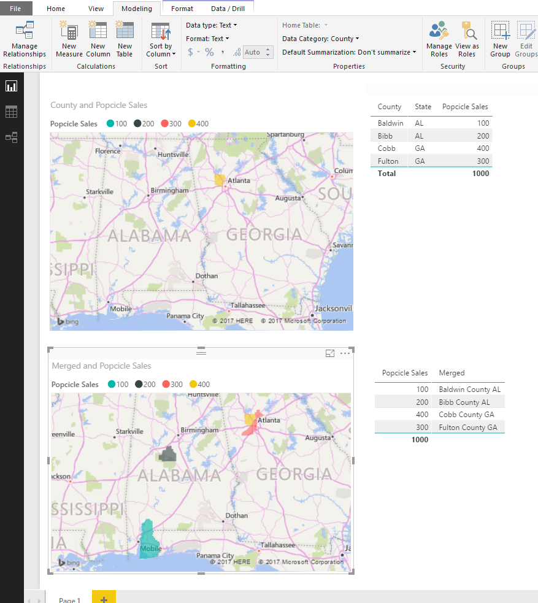Open Sort by Column menu
The height and width of the screenshot is (603, 538).
[161, 39]
